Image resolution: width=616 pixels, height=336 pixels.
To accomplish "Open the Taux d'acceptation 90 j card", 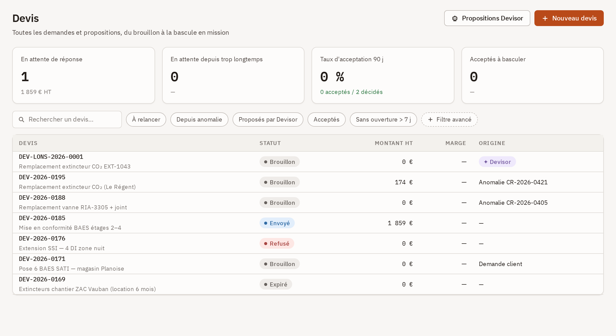I will tap(383, 75).
